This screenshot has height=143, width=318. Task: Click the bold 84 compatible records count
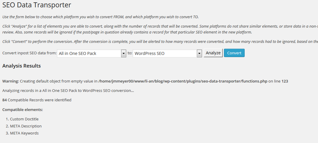(4, 100)
